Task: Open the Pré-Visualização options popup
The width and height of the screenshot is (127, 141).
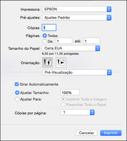Action: [x=77, y=72]
